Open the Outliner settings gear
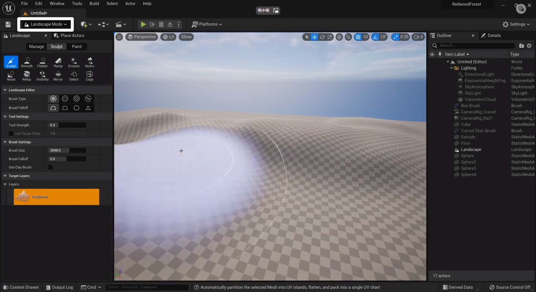This screenshot has height=292, width=536. pyautogui.click(x=529, y=45)
